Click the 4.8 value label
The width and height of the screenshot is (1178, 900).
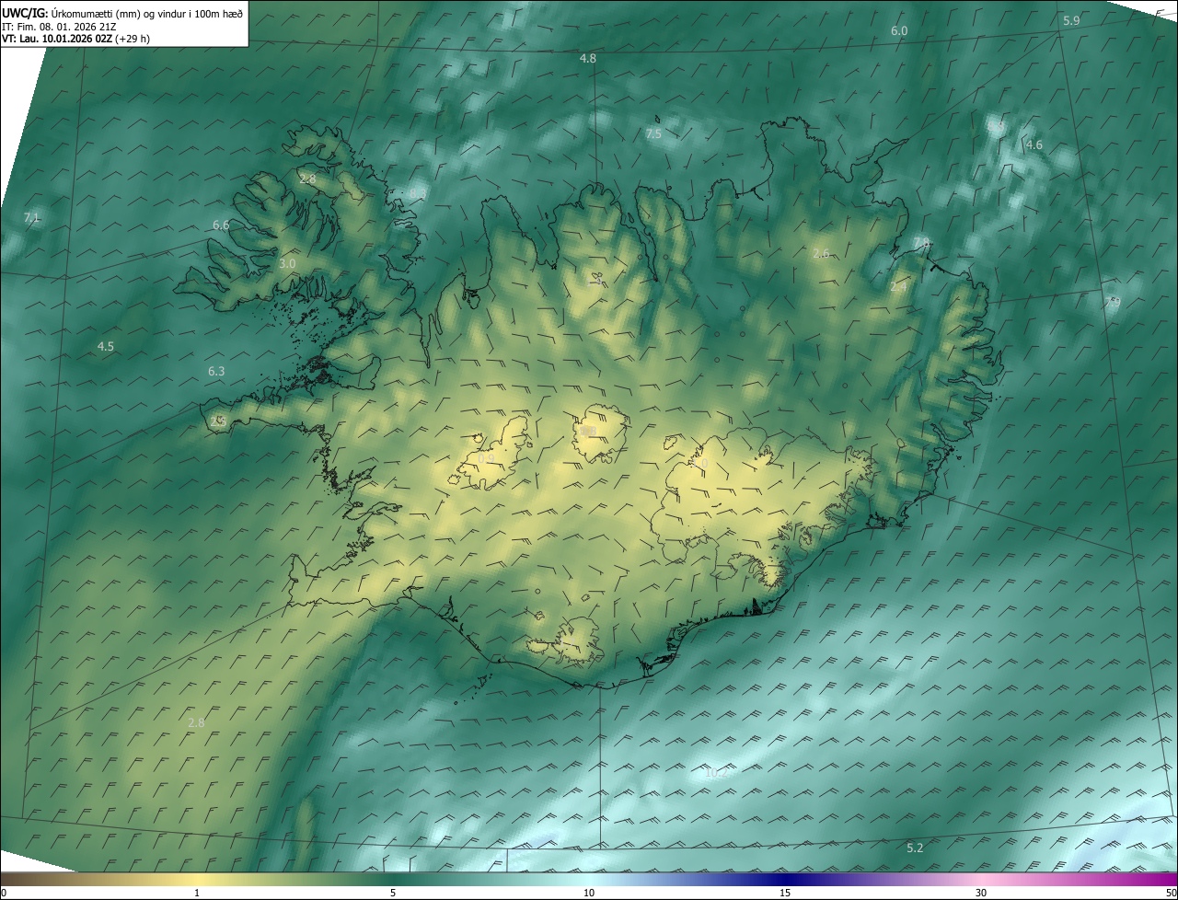[x=587, y=59]
